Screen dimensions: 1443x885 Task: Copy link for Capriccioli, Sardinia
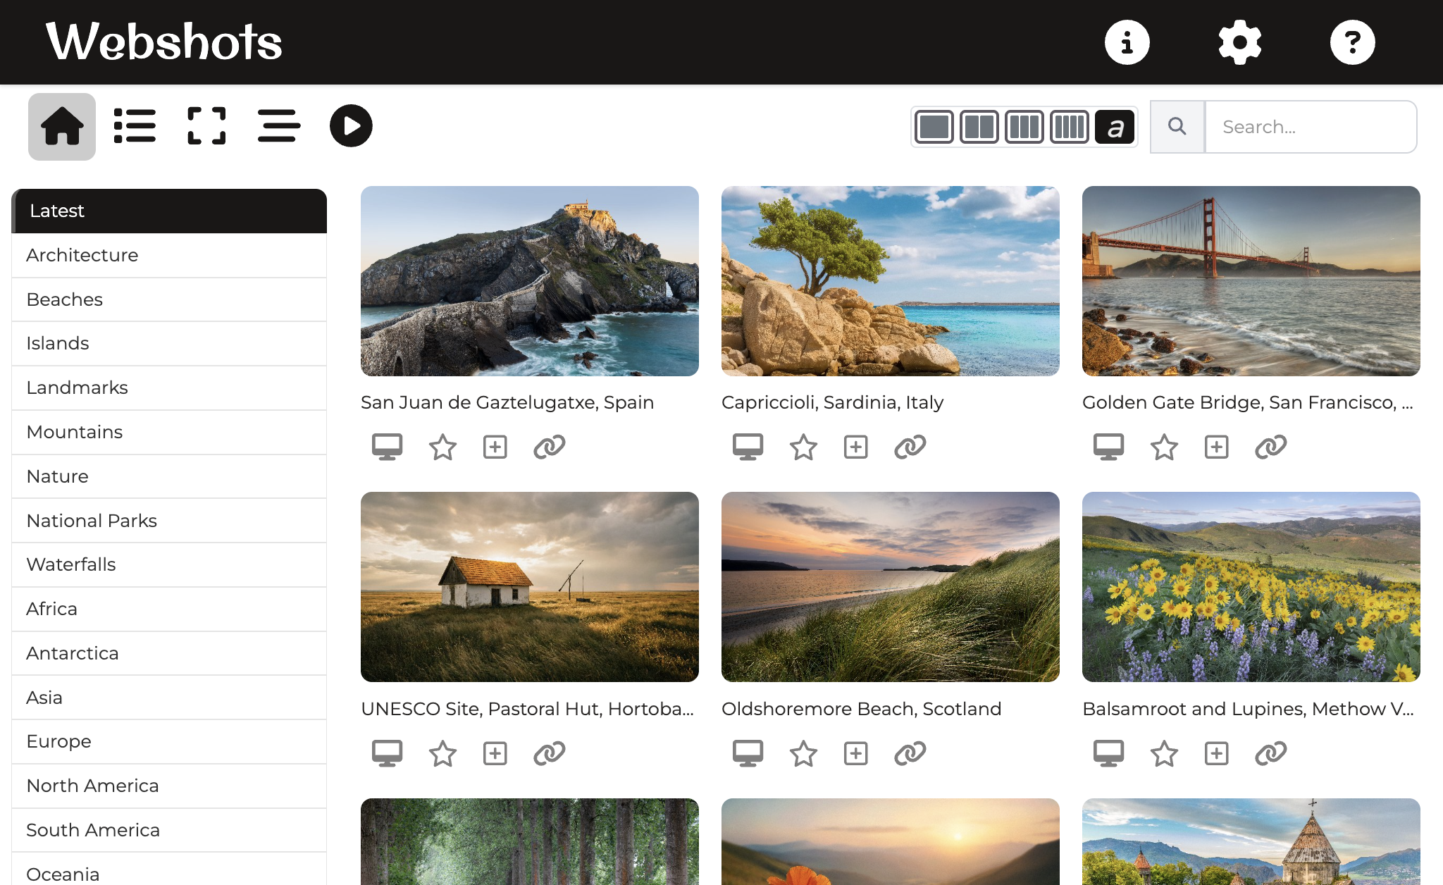click(910, 447)
